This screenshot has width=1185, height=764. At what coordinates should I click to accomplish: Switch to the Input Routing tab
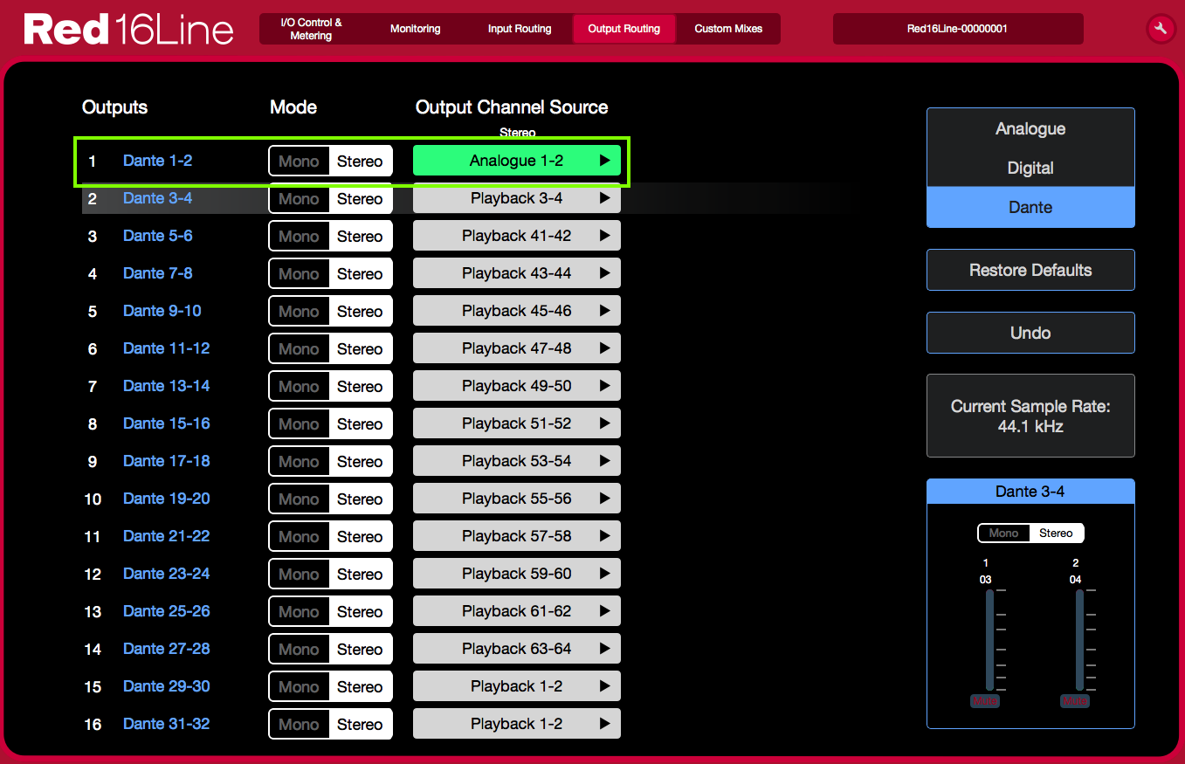click(x=520, y=29)
